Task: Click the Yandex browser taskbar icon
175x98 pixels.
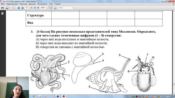Action: 52,96
